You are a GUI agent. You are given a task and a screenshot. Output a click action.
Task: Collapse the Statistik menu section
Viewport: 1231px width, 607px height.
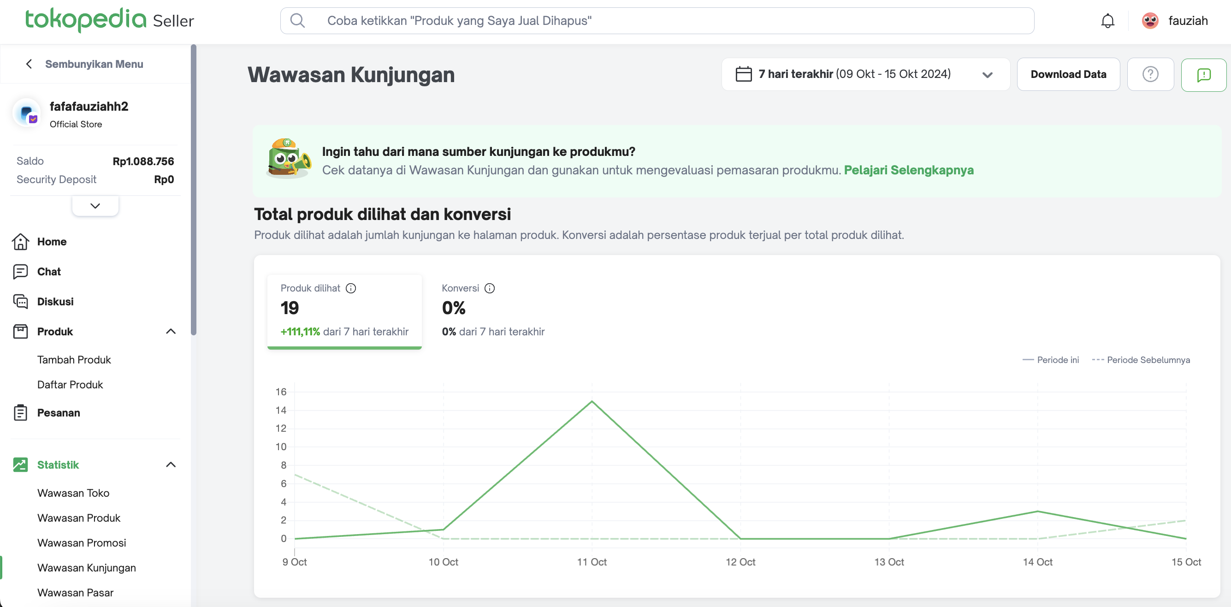click(x=171, y=464)
